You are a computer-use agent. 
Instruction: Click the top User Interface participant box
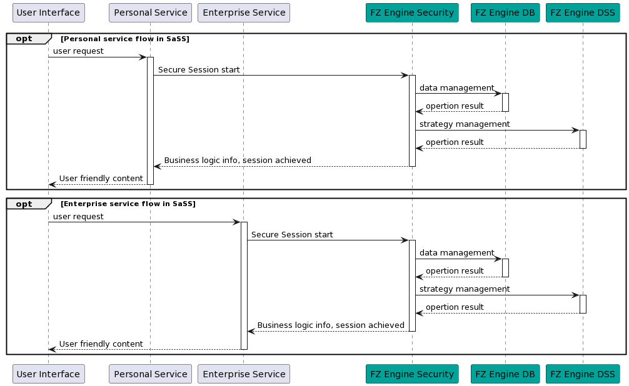coord(48,12)
